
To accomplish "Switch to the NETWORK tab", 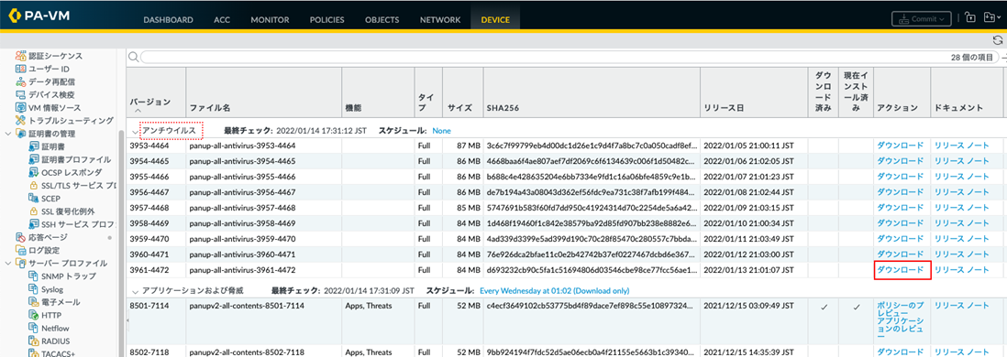I will [440, 20].
